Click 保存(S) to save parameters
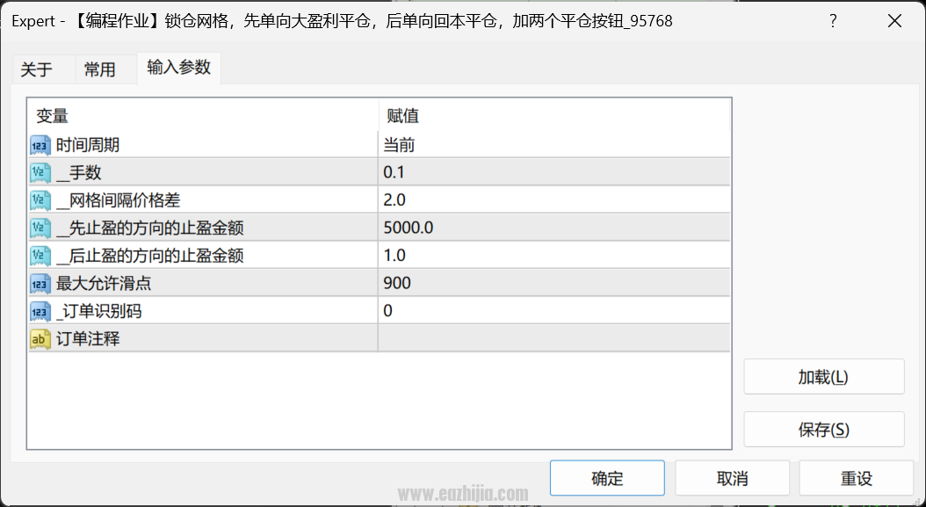926x507 pixels. click(x=824, y=430)
